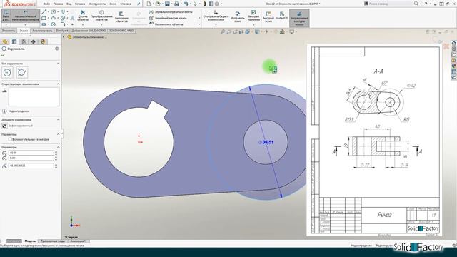The width and height of the screenshot is (457, 257).
Task: Click the Mirror Entities button
Action: [x=171, y=12]
